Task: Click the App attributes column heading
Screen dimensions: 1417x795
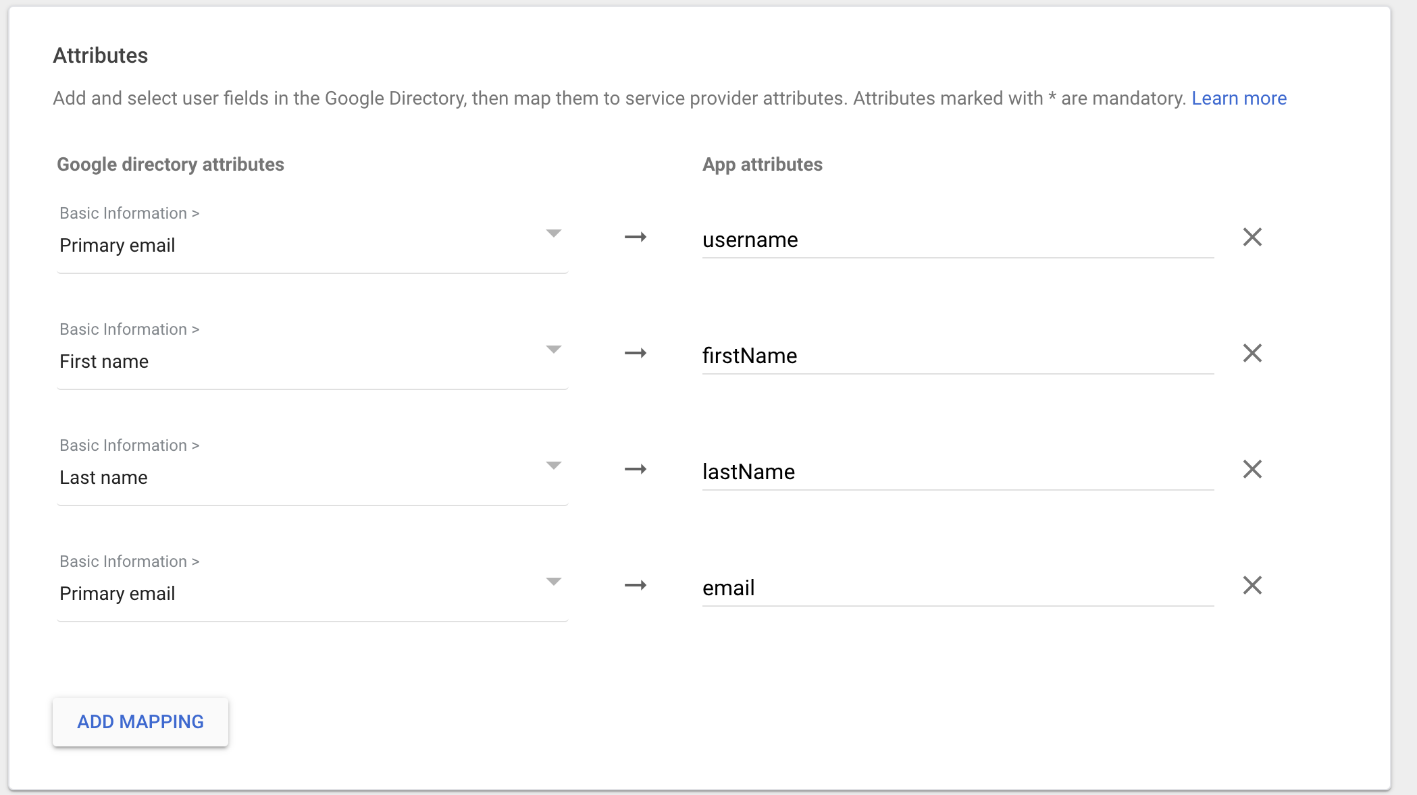Action: pyautogui.click(x=762, y=165)
